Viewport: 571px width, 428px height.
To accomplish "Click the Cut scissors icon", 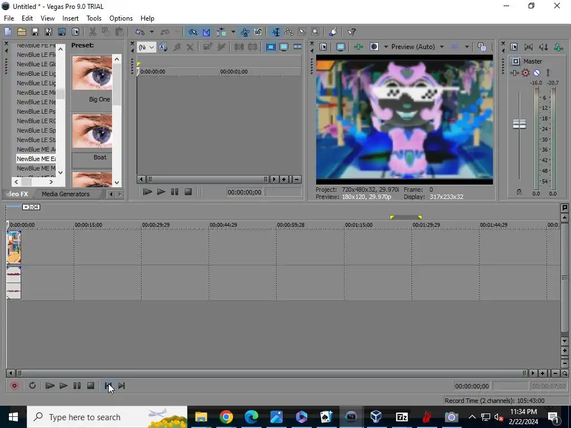I will pos(93,32).
